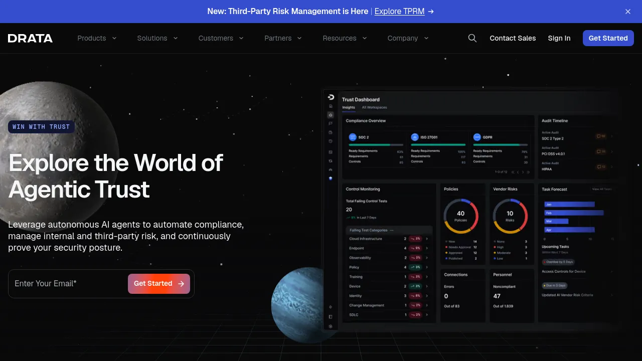Click the "WIN WITH TRUST" badge
The image size is (642, 361).
pyautogui.click(x=41, y=127)
